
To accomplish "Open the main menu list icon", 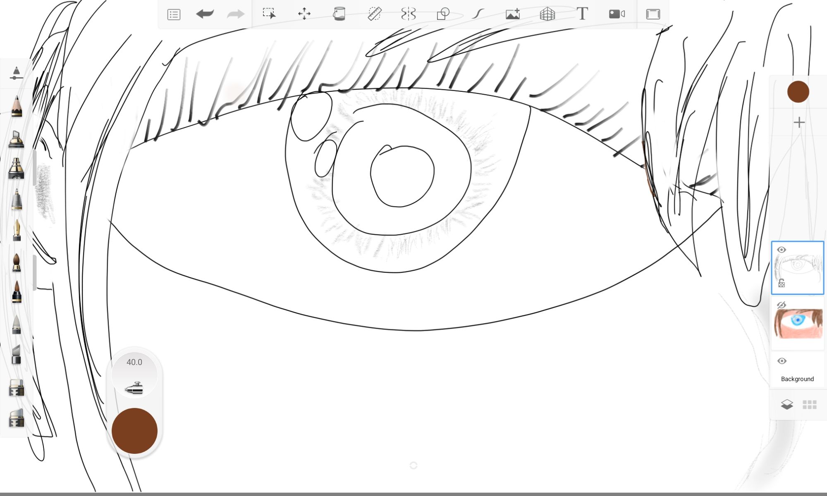I will coord(174,14).
